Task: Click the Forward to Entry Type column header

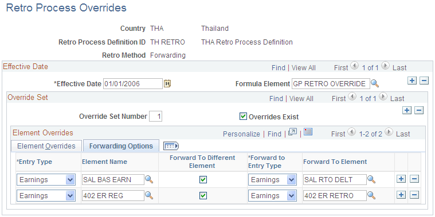Action: click(x=267, y=162)
